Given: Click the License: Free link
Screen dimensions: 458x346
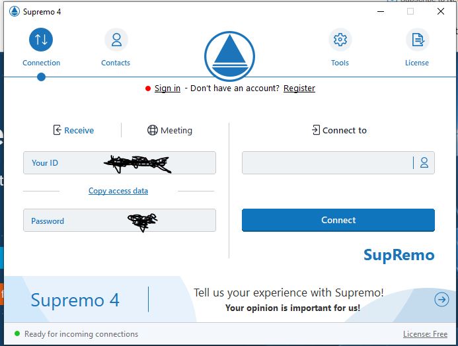Looking at the screenshot, I should (425, 334).
